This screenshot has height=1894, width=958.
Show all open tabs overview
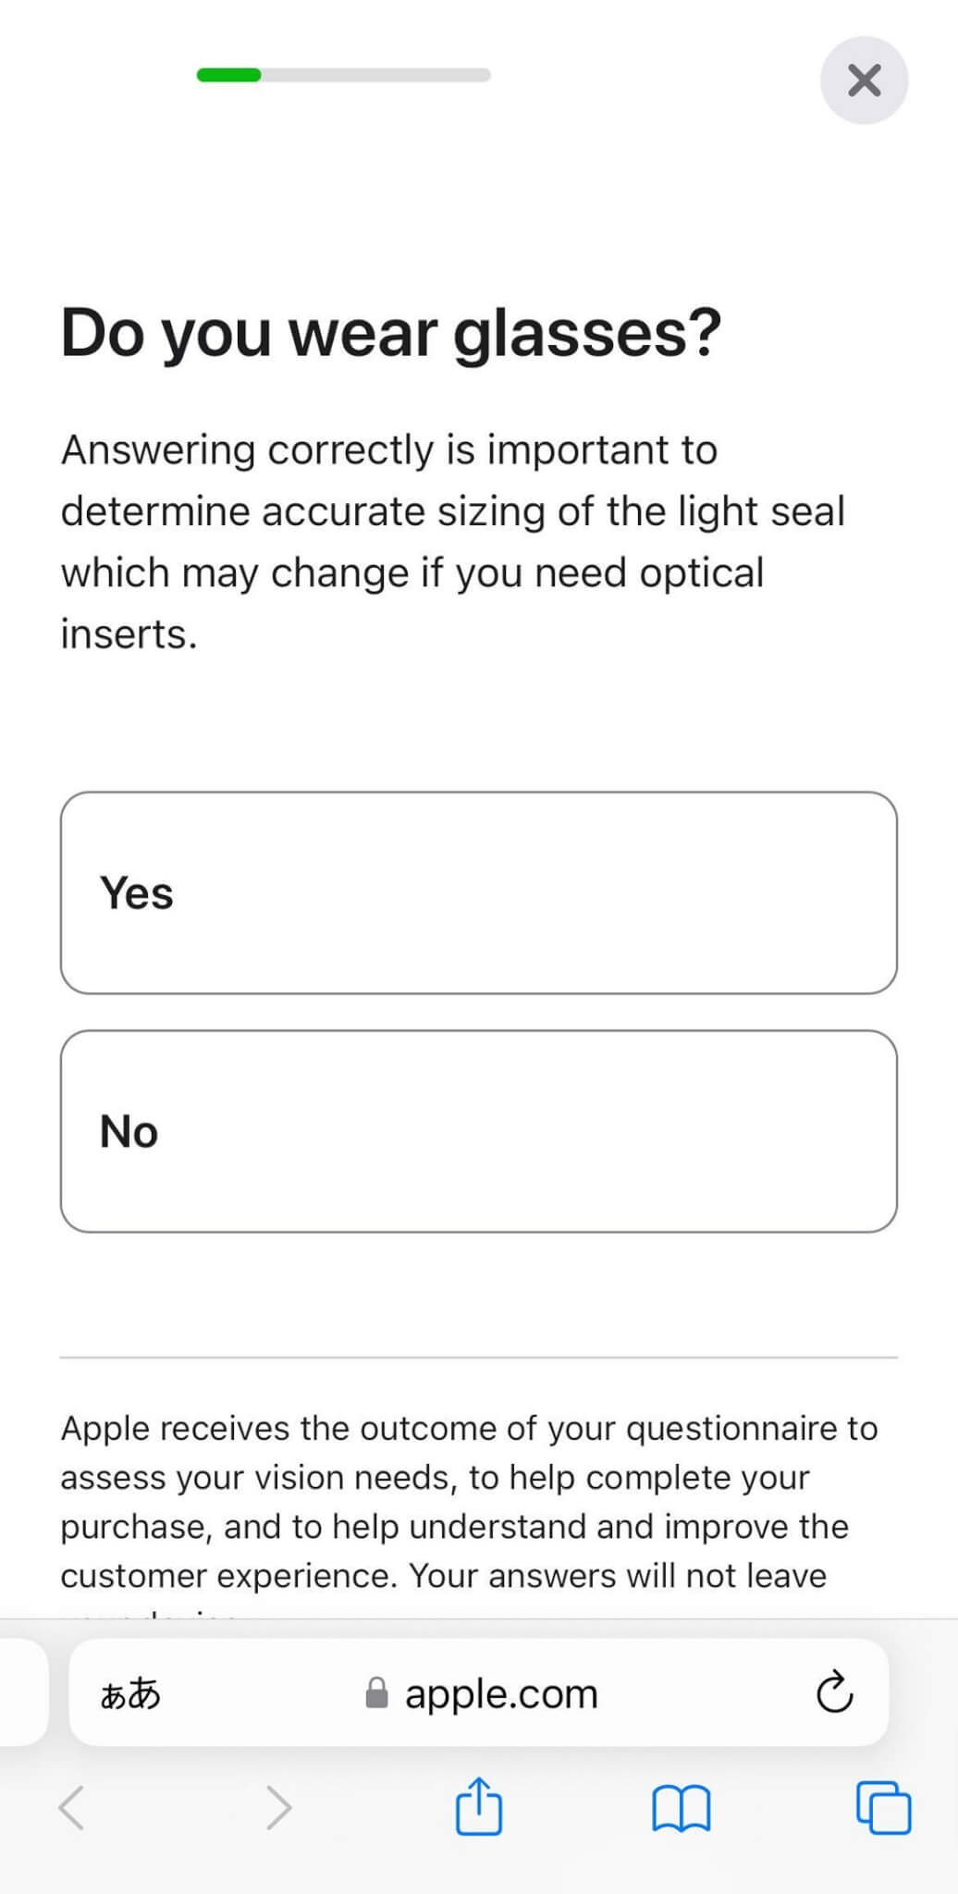(883, 1807)
